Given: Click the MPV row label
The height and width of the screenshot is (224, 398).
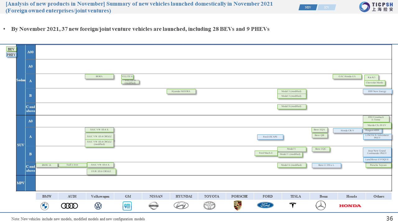Looking at the screenshot, I should pyautogui.click(x=21, y=183).
